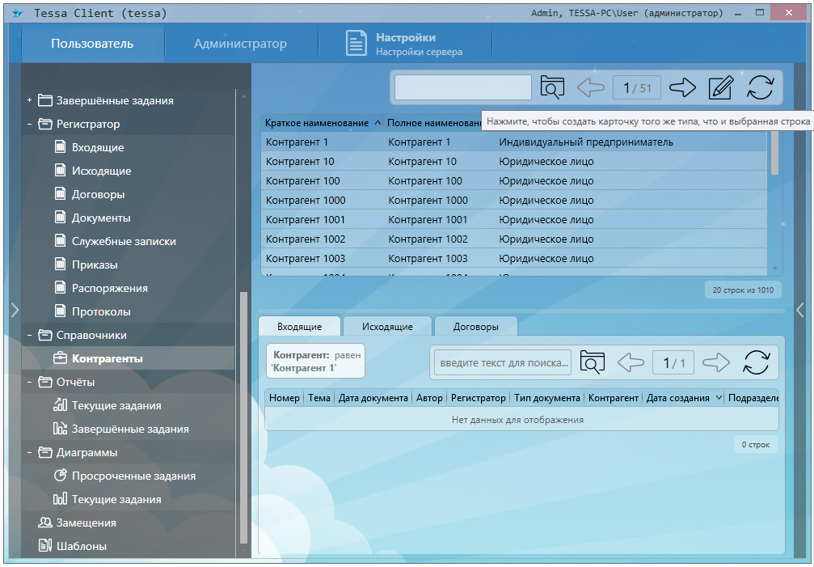Collapse the Регистратор folder
The height and width of the screenshot is (567, 814).
[x=30, y=124]
